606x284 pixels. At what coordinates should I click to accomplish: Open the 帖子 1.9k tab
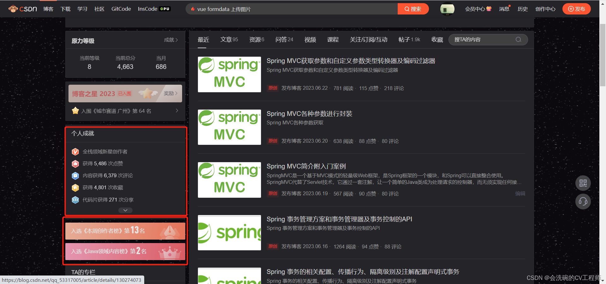coord(409,40)
